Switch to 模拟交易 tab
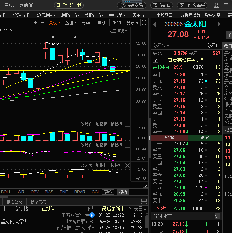The image size is (232, 233). tap(38, 202)
